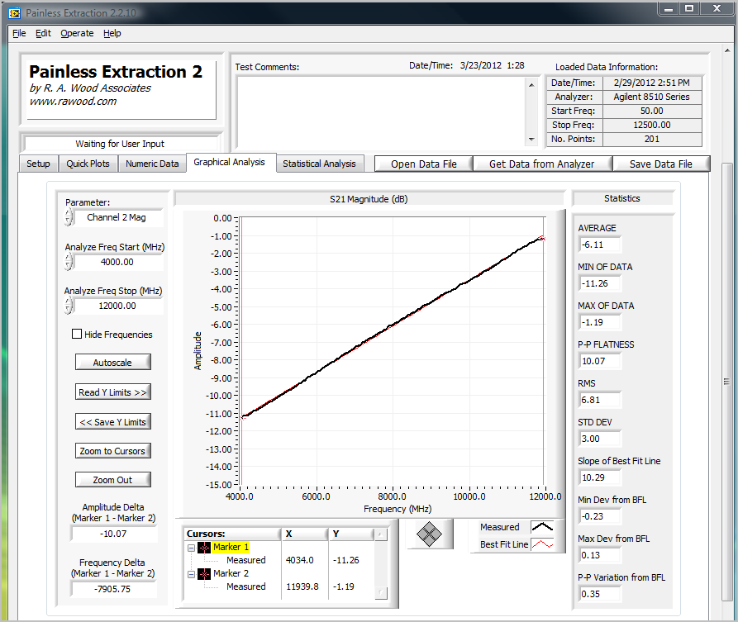This screenshot has height=622, width=738.
Task: Click the AVERAGE statistic value -6.11
Action: coord(600,245)
